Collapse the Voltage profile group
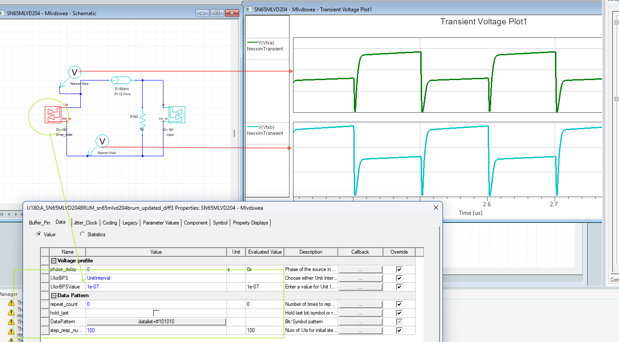The image size is (619, 342). click(53, 261)
